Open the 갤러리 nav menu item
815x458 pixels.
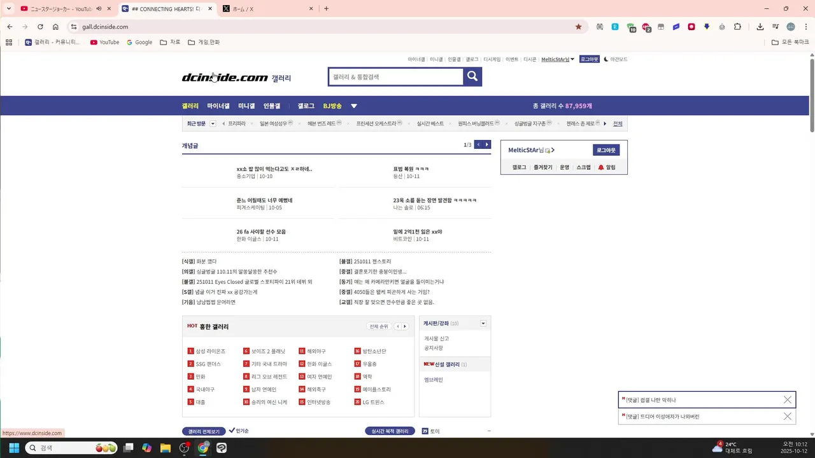click(190, 106)
